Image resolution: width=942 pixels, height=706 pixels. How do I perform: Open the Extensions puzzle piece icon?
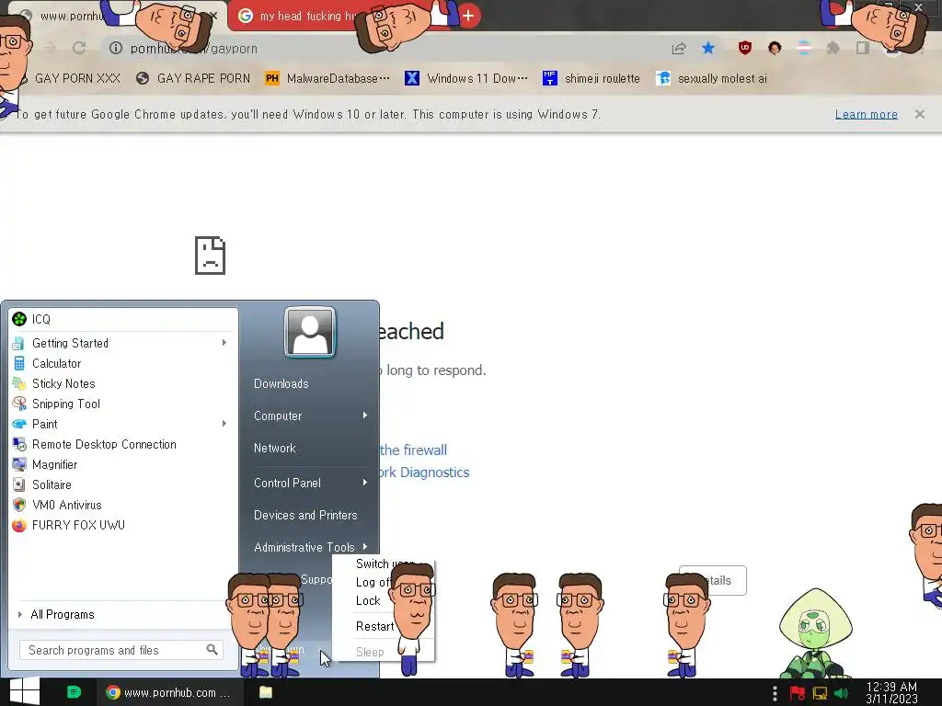(x=833, y=48)
